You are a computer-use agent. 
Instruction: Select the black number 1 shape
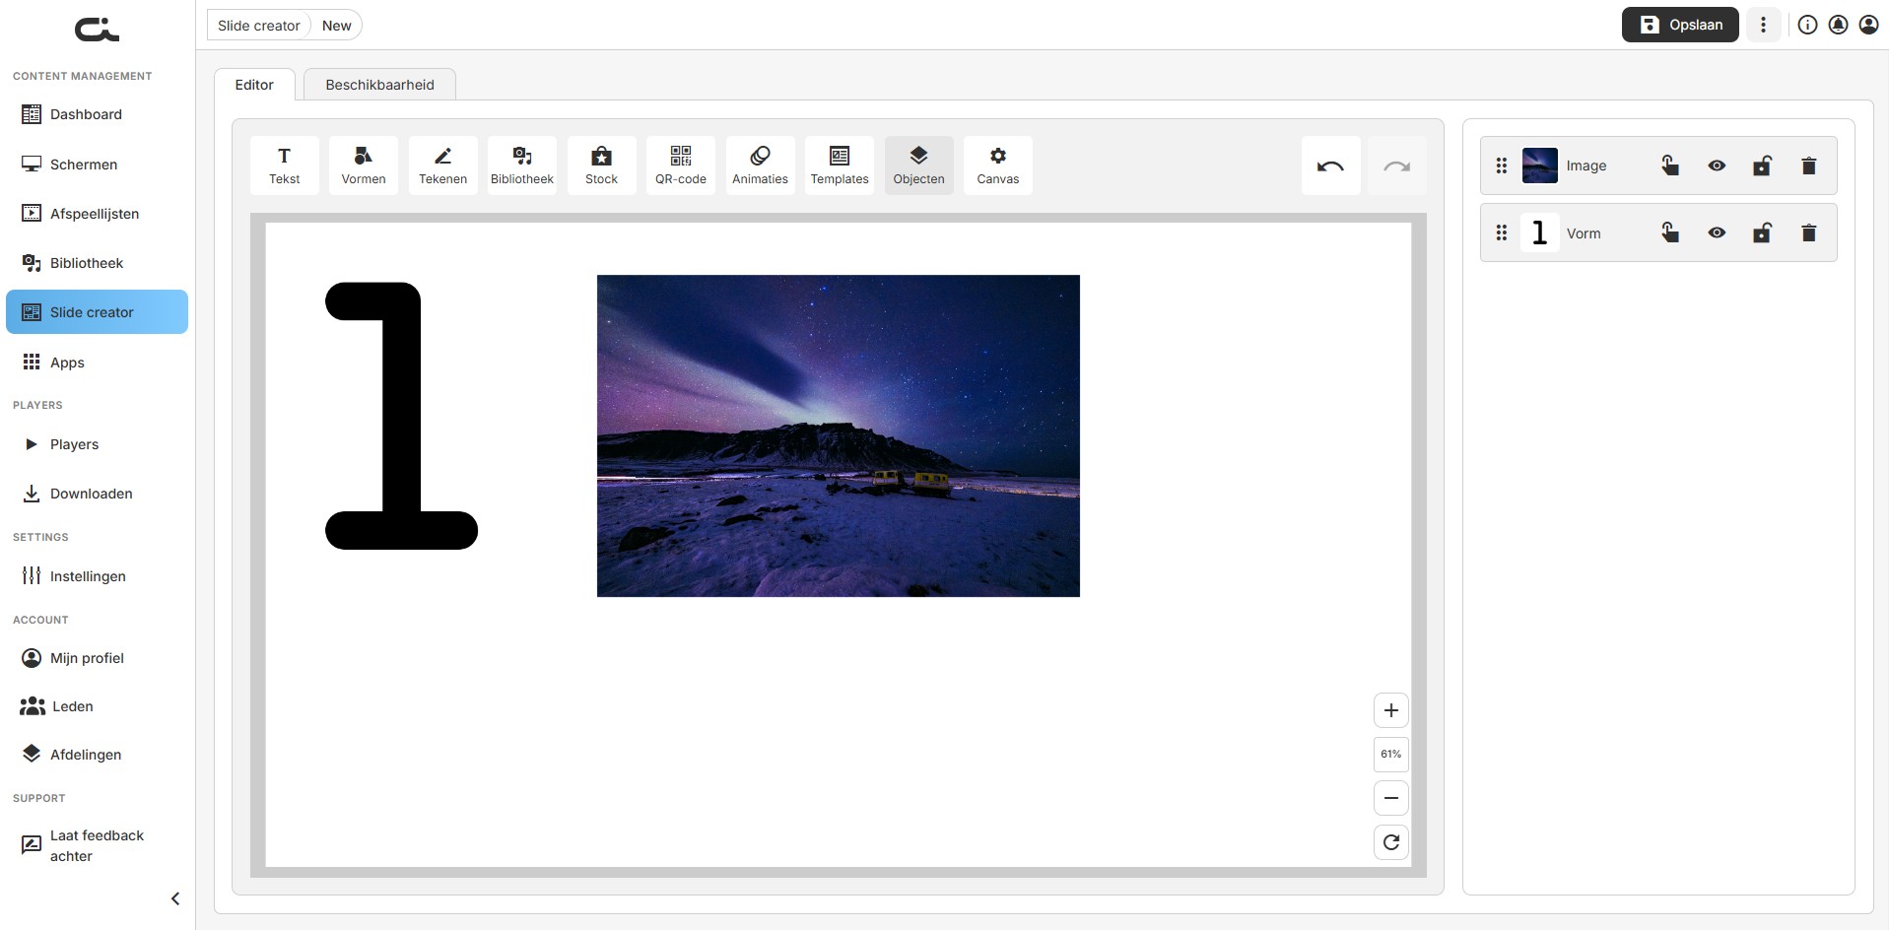(401, 415)
